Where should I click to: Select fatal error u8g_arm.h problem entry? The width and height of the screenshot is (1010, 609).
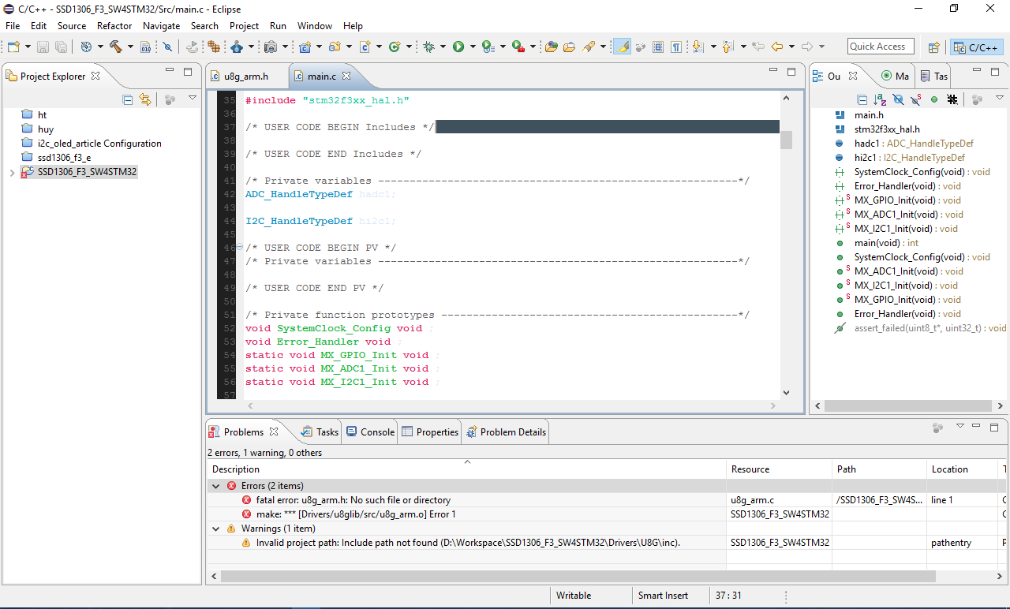click(353, 500)
